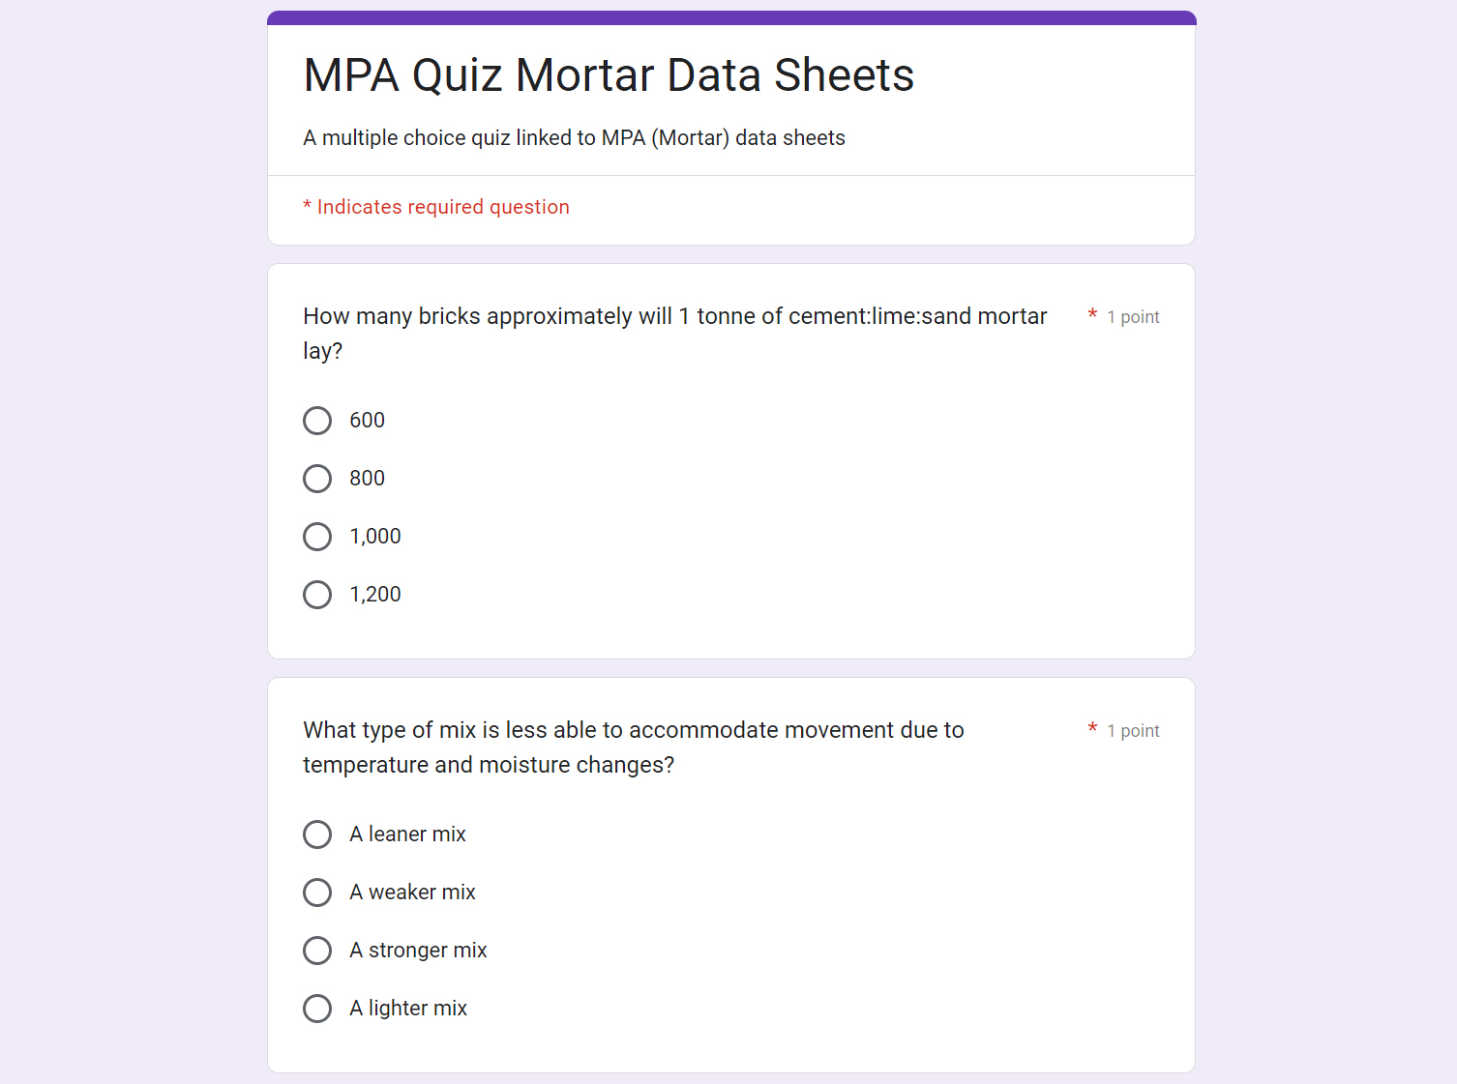Tick the A stronger mix radio button
The height and width of the screenshot is (1084, 1457).
coord(317,951)
